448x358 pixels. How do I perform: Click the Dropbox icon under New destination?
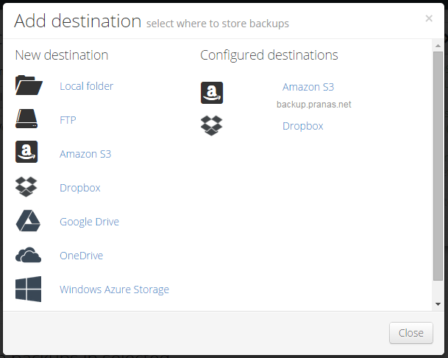pos(26,187)
